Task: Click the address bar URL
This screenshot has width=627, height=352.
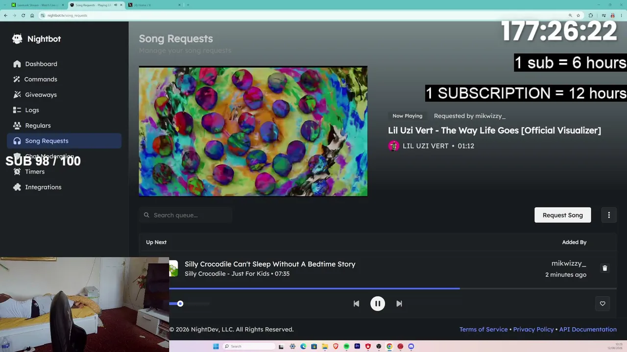Action: coord(67,16)
